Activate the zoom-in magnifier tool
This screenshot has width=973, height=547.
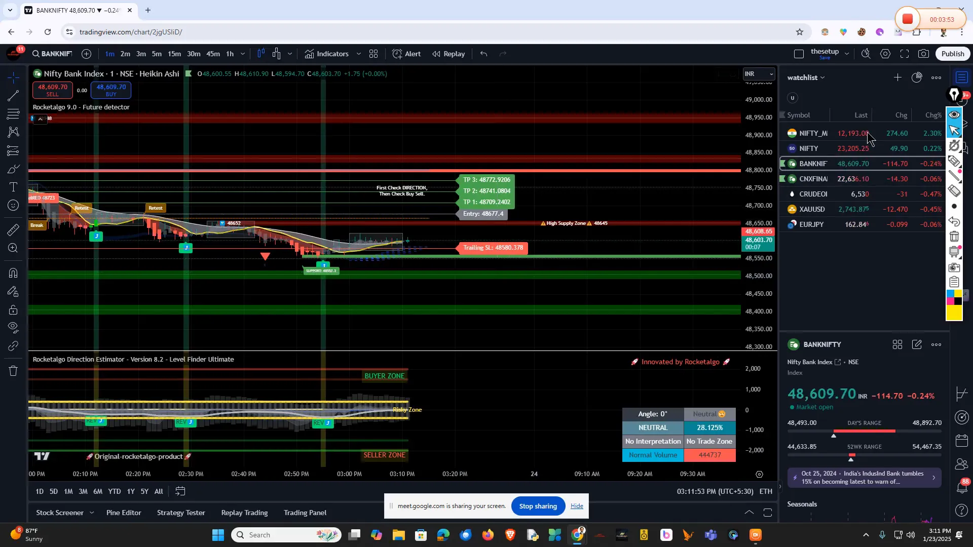click(x=13, y=248)
